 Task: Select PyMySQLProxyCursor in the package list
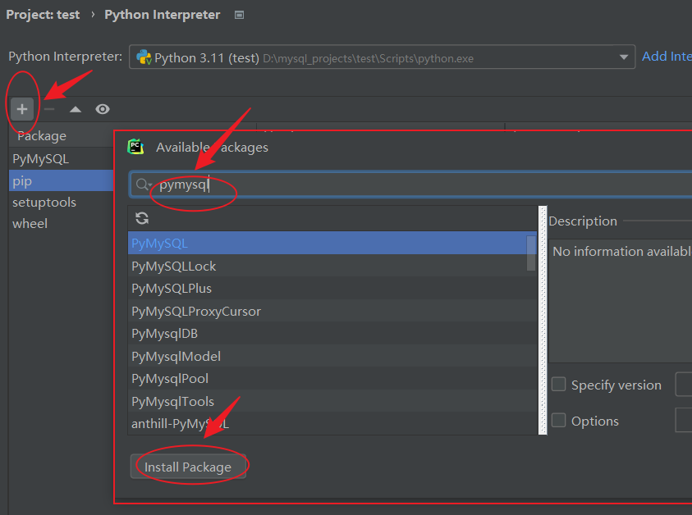(x=332, y=312)
